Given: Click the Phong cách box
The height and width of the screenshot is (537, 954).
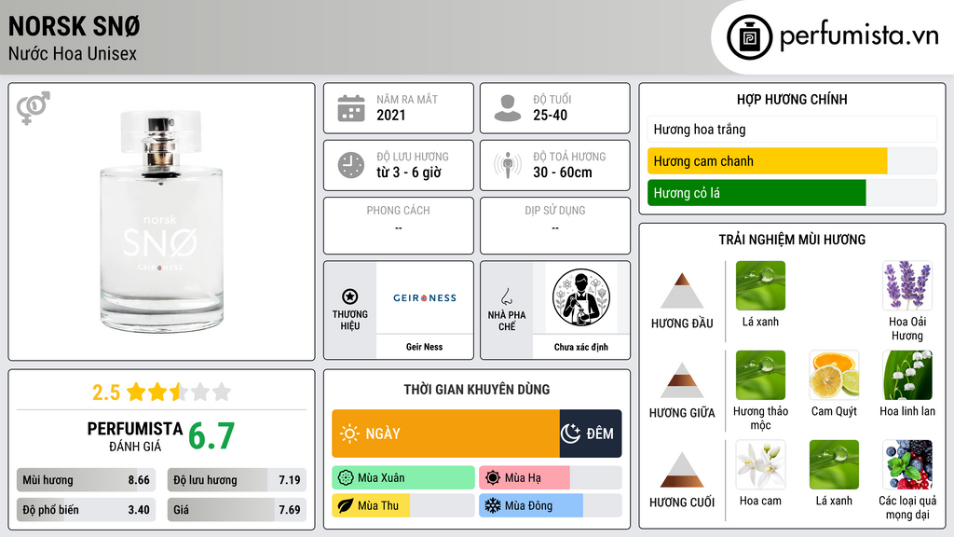Looking at the screenshot, I should (x=399, y=226).
